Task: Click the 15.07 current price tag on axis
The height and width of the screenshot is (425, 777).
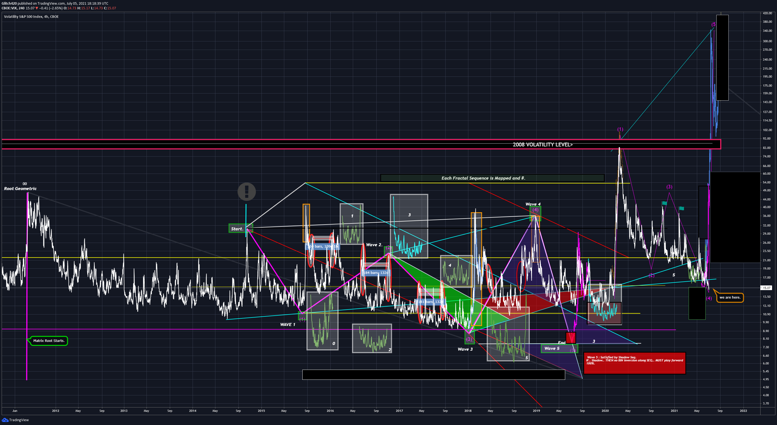Action: (767, 288)
